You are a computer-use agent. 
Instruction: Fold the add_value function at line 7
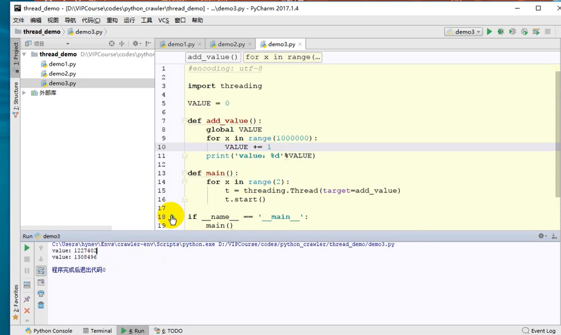coord(184,121)
